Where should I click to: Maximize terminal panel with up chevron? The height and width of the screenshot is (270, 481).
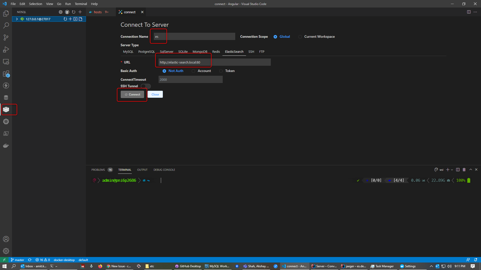coord(470,170)
